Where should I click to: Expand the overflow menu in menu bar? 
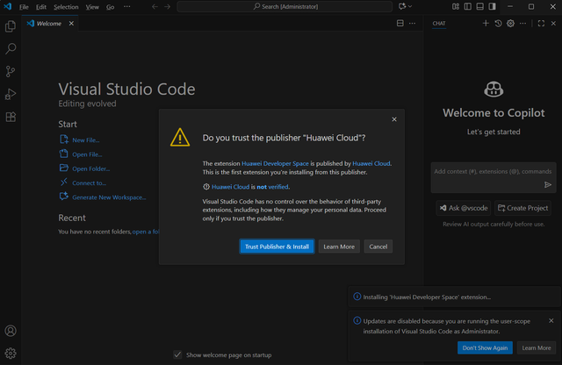(x=127, y=7)
